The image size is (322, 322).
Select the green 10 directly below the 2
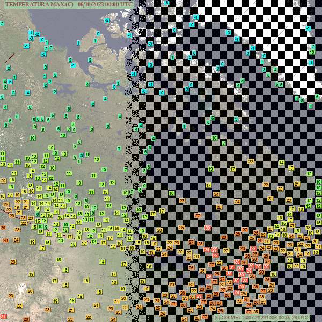(x=312, y=52)
